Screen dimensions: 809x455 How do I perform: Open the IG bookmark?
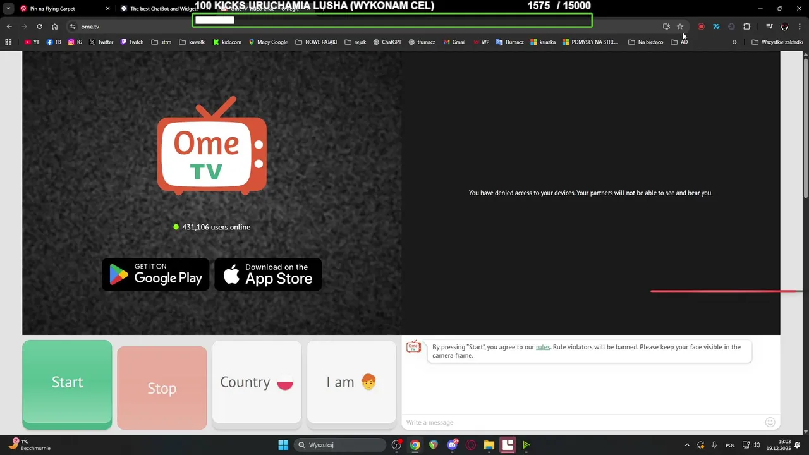[75, 42]
